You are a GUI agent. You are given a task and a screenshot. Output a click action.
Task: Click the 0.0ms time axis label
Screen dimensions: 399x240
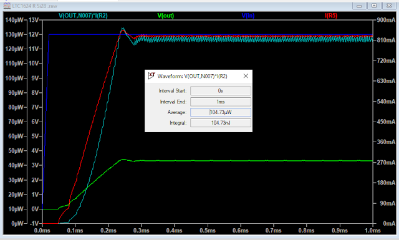pos(42,231)
